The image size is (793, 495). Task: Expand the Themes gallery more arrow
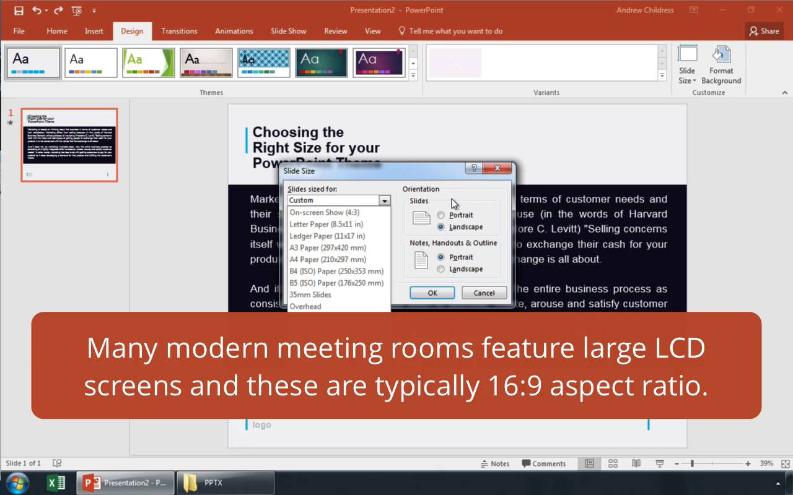pos(413,75)
